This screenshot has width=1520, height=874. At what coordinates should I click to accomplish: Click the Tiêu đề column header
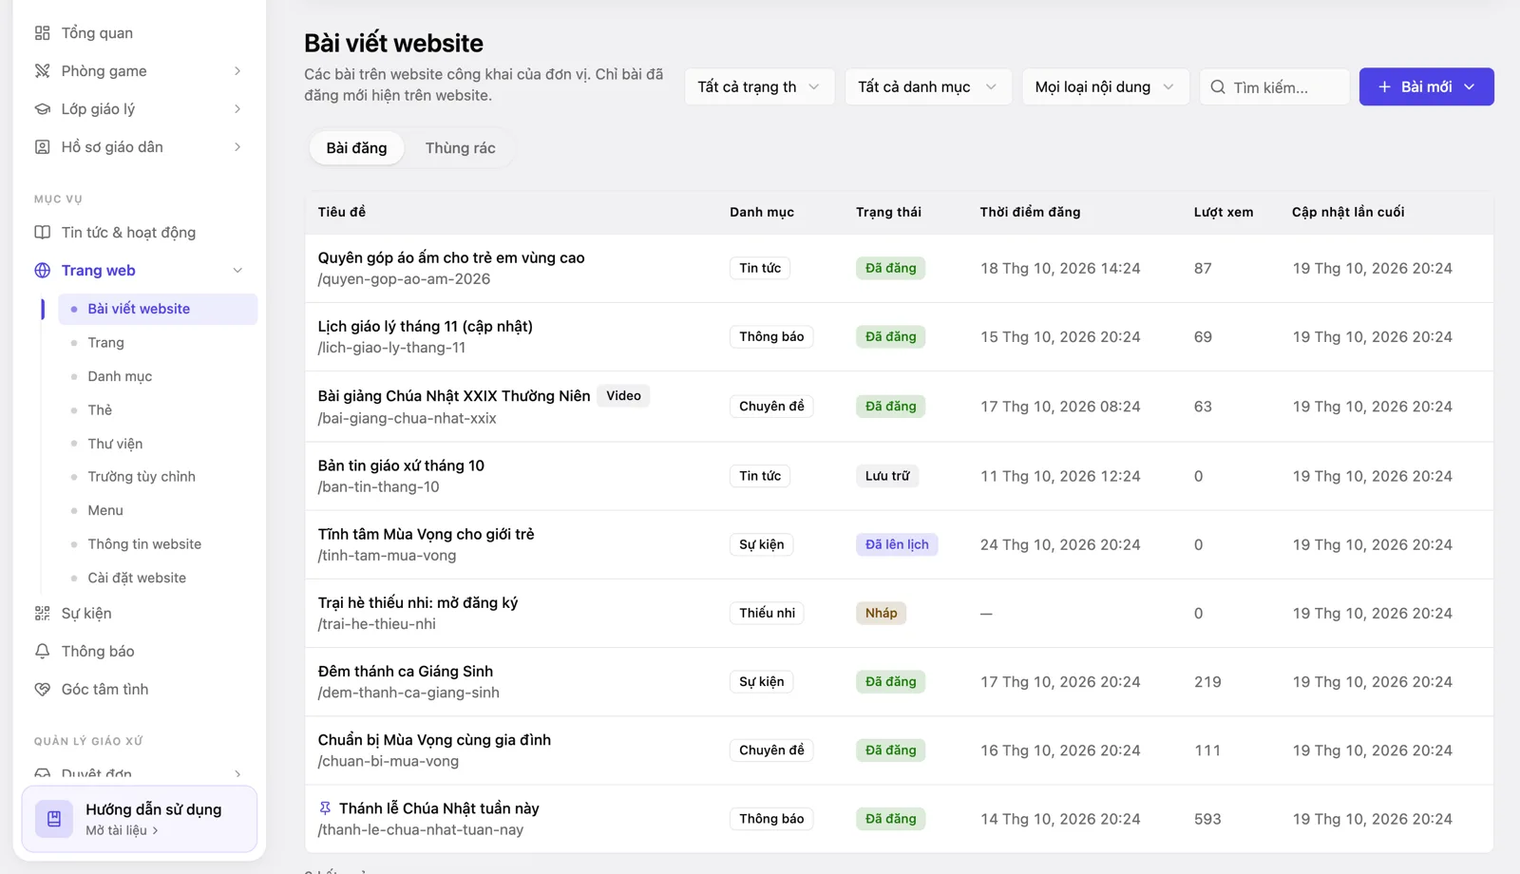(342, 212)
